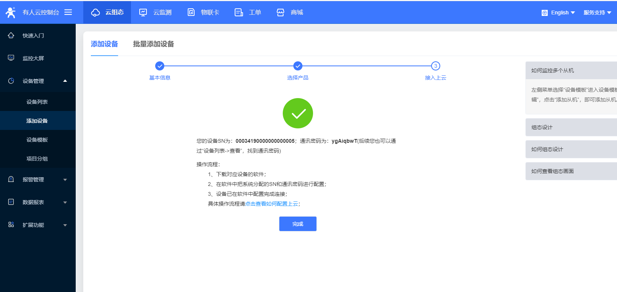Click the 监控大屏 screen icon in sidebar
Screen dimensions: 617x292
click(x=11, y=58)
